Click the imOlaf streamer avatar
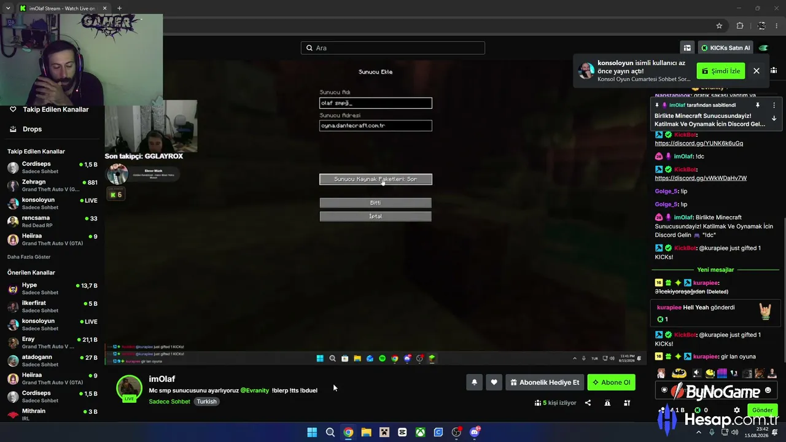786x442 pixels. click(129, 388)
